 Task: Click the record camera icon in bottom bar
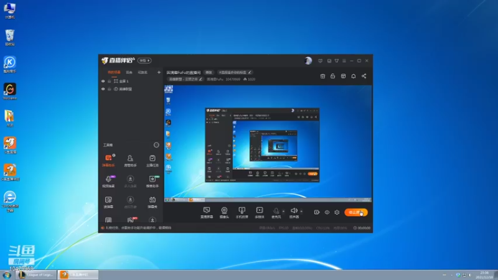(317, 212)
